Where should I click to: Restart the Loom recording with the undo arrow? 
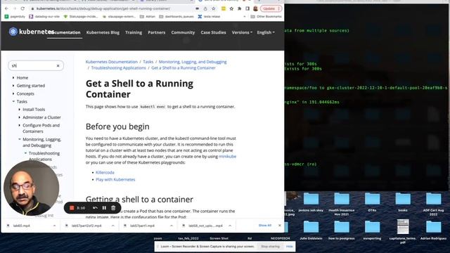(x=96, y=208)
